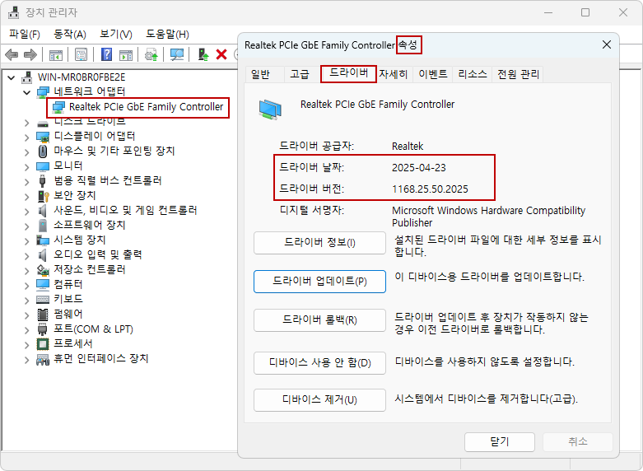
Task: Click the 네트워크 어댑터 category icon
Action: tap(43, 92)
